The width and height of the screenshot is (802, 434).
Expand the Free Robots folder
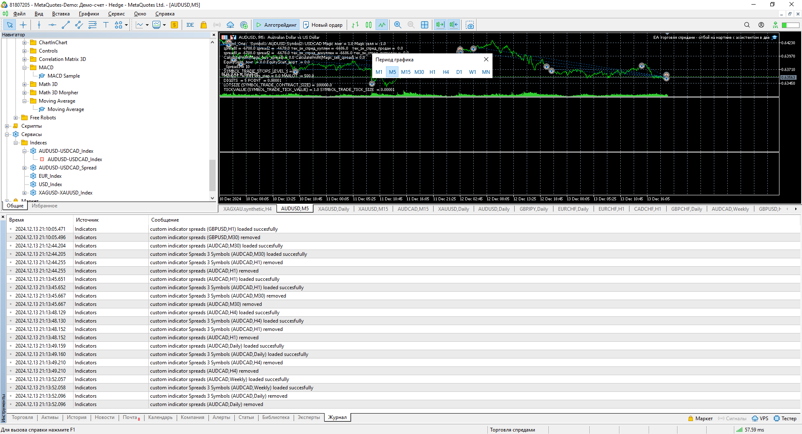[x=16, y=118]
